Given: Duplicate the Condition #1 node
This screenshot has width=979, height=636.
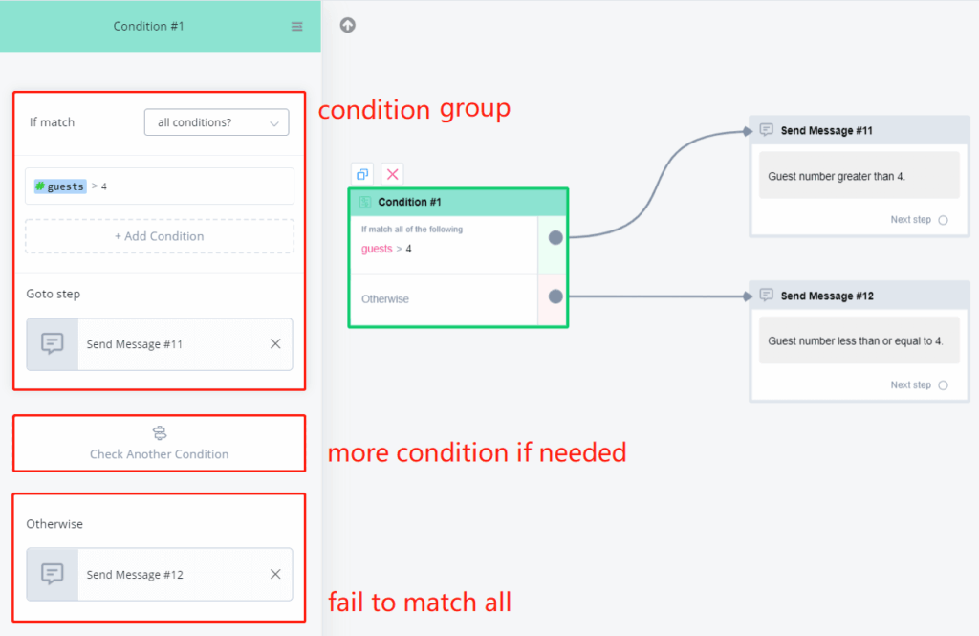Looking at the screenshot, I should click(x=362, y=174).
